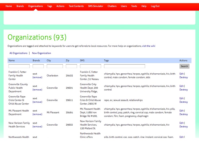Select Organizations in the top navigation
Viewport: 199px width, 141px height.
(36, 6)
